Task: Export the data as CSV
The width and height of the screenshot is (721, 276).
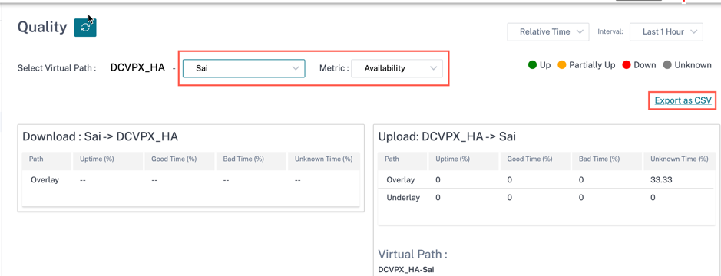Action: pos(683,100)
